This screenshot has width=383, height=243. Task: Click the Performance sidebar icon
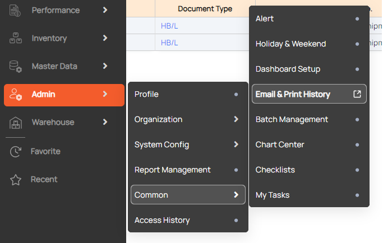[15, 10]
